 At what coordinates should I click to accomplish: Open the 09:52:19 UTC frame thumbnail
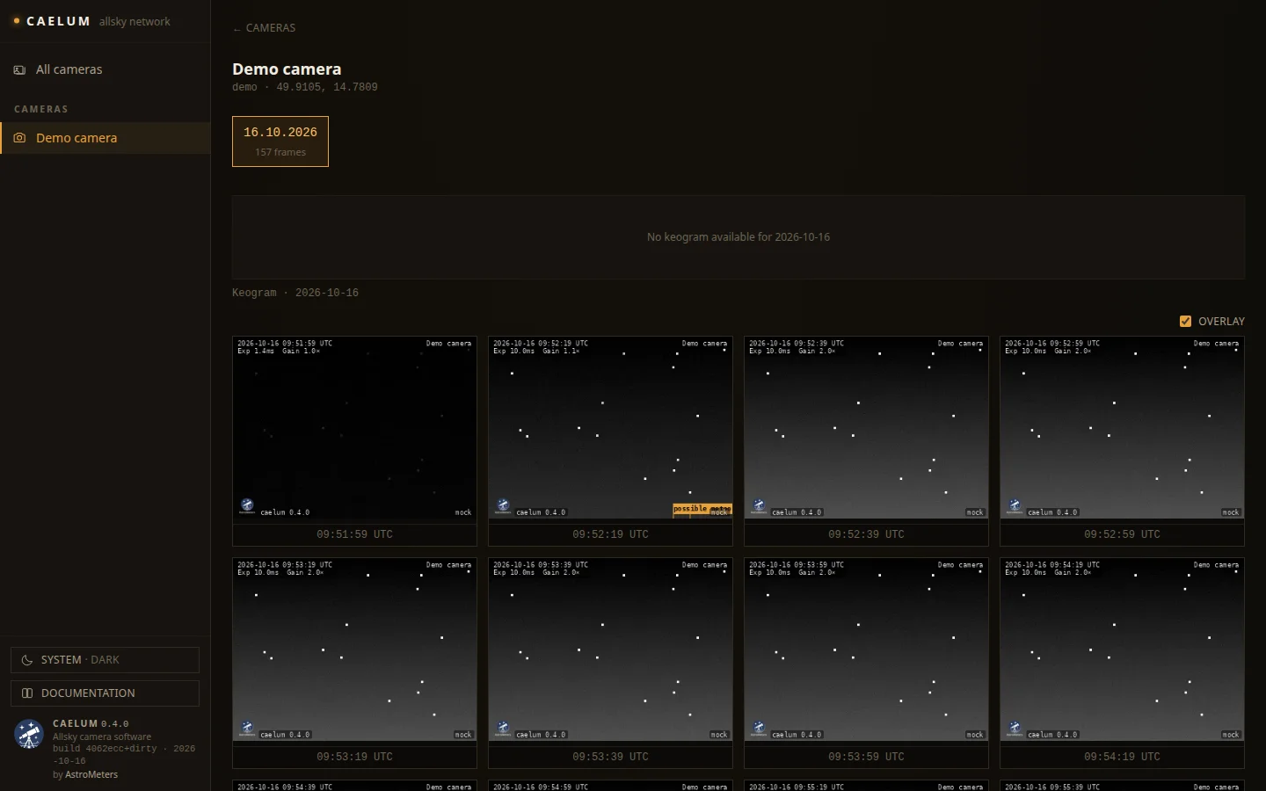point(610,428)
